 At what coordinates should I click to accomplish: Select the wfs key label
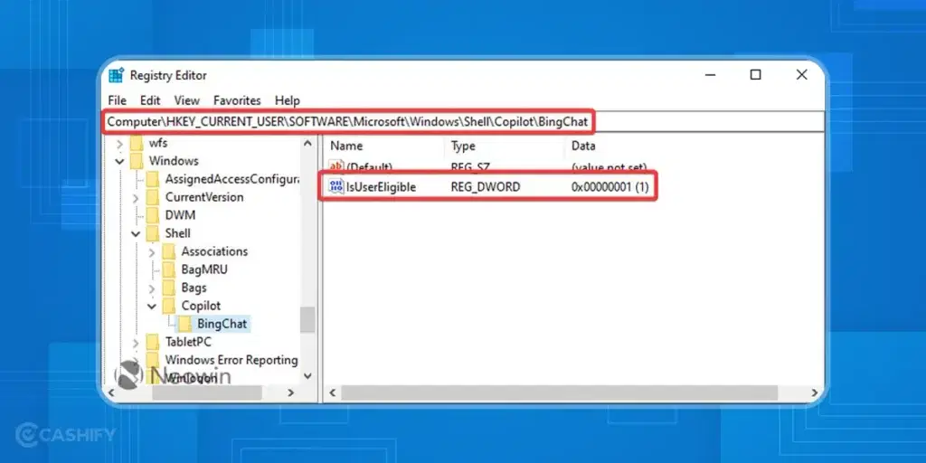pyautogui.click(x=158, y=143)
